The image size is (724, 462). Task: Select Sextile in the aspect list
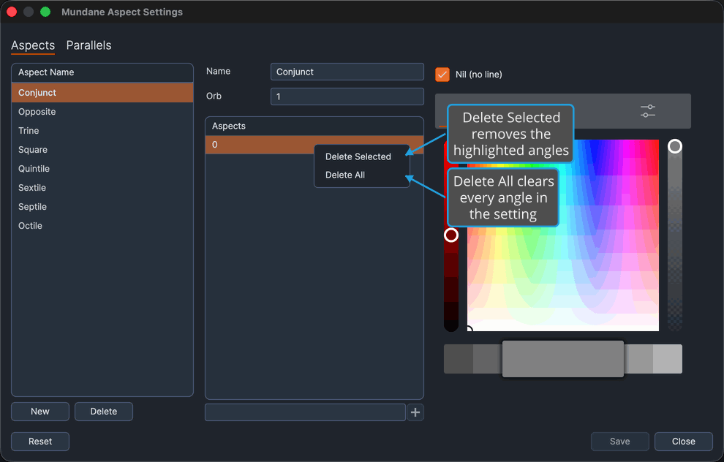(x=102, y=187)
